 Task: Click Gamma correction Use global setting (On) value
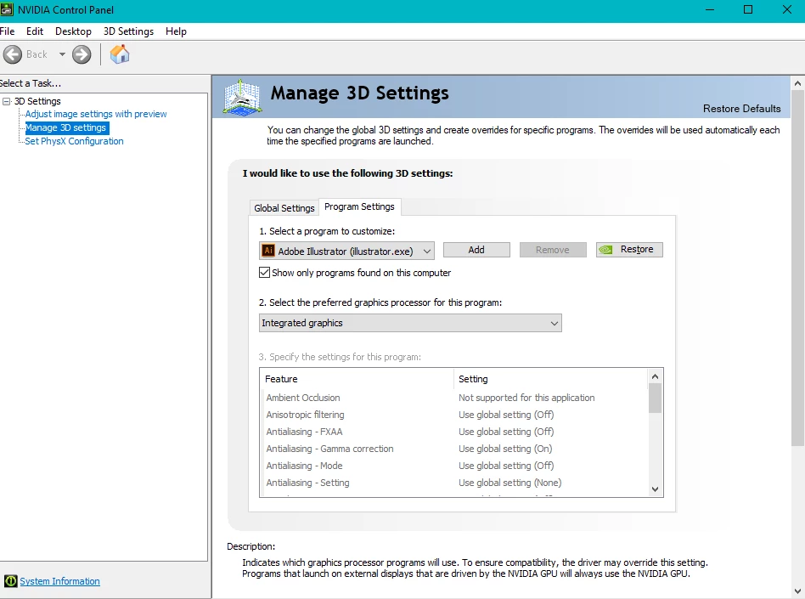[505, 449]
